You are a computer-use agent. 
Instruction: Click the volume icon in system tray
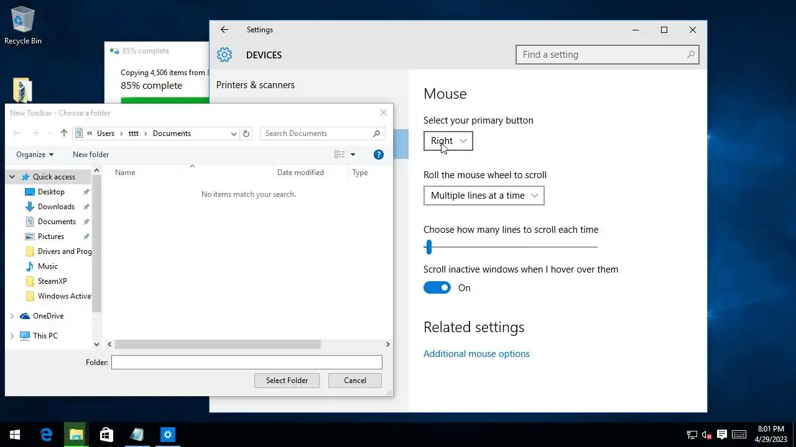707,435
